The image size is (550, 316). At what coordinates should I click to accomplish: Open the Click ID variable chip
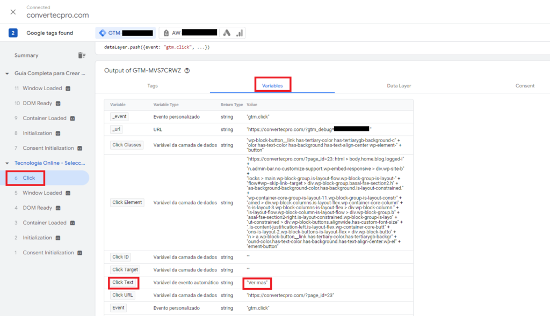tap(120, 257)
